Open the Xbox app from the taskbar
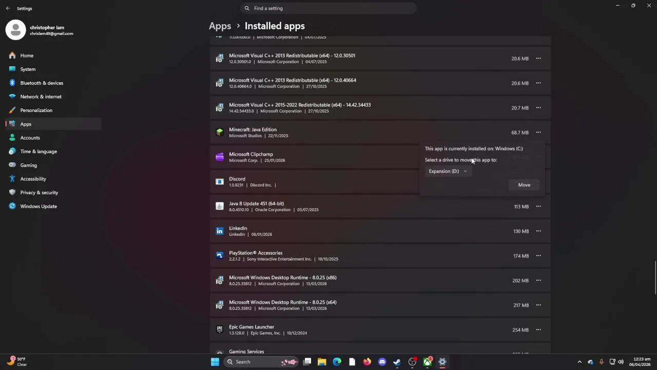The image size is (657, 370). pos(427,362)
